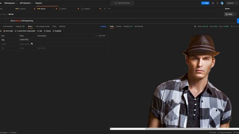The image size is (239, 134).
Task: Open a new tab with plus icon
Action: coord(105,9)
